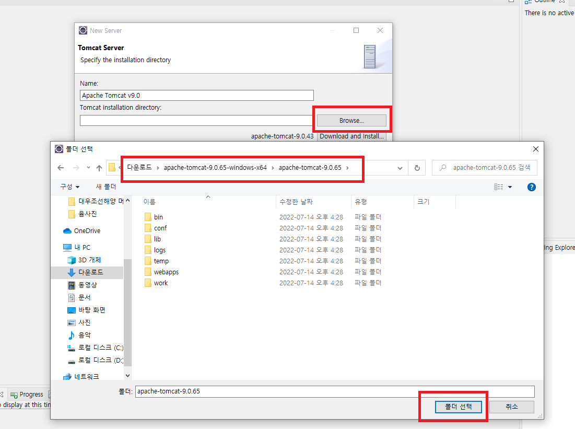The width and height of the screenshot is (575, 429).
Task: Click the Name field with Apache Tomcat v9.0
Action: pos(196,96)
